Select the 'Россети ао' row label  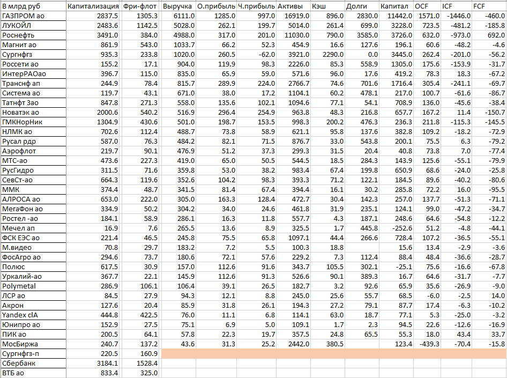pos(33,64)
